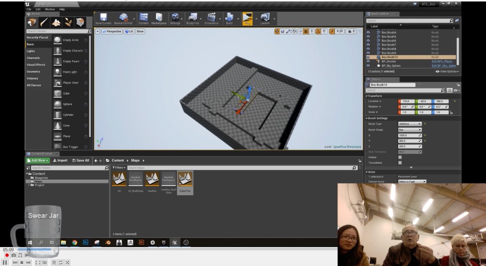Click the lock icon in Details panel

click(458, 85)
